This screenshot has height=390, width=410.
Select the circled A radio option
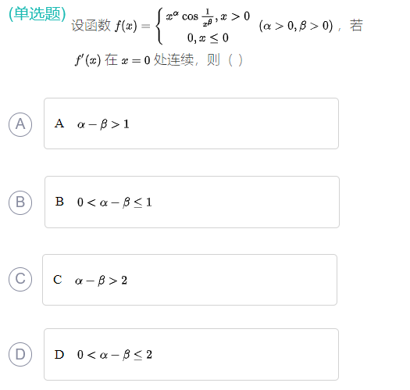point(20,124)
